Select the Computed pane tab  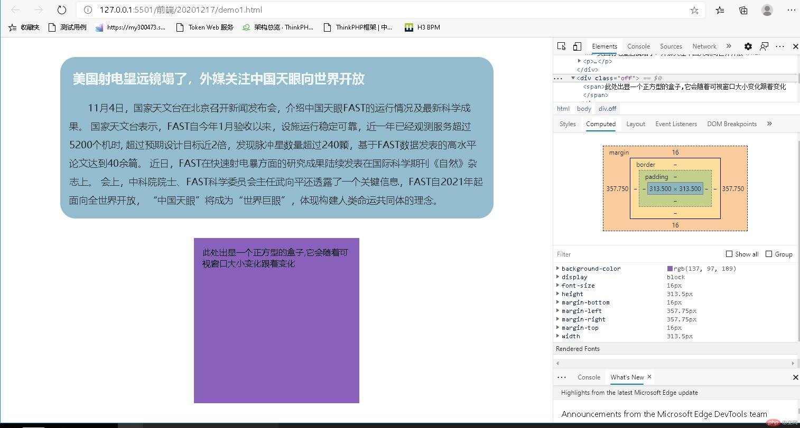pos(601,124)
